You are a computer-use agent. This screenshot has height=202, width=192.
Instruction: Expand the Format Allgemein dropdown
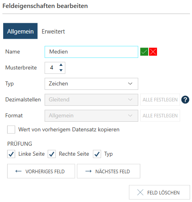point(91,116)
